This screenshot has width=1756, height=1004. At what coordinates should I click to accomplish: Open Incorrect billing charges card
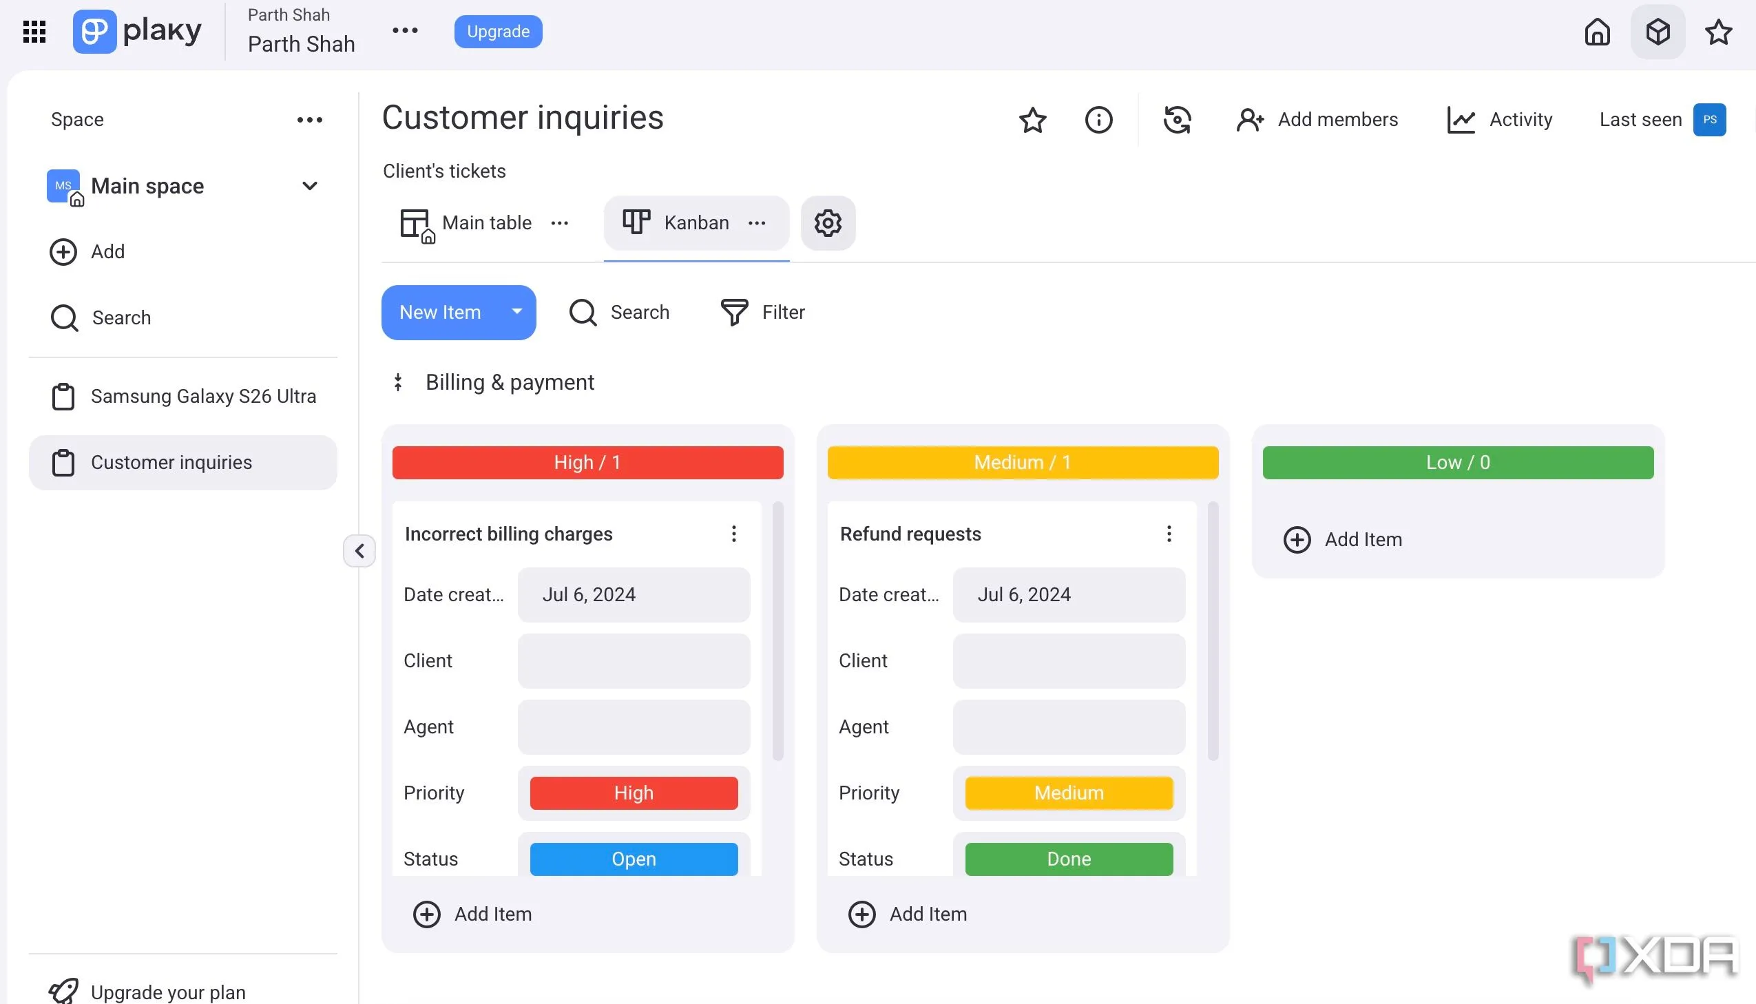point(508,534)
